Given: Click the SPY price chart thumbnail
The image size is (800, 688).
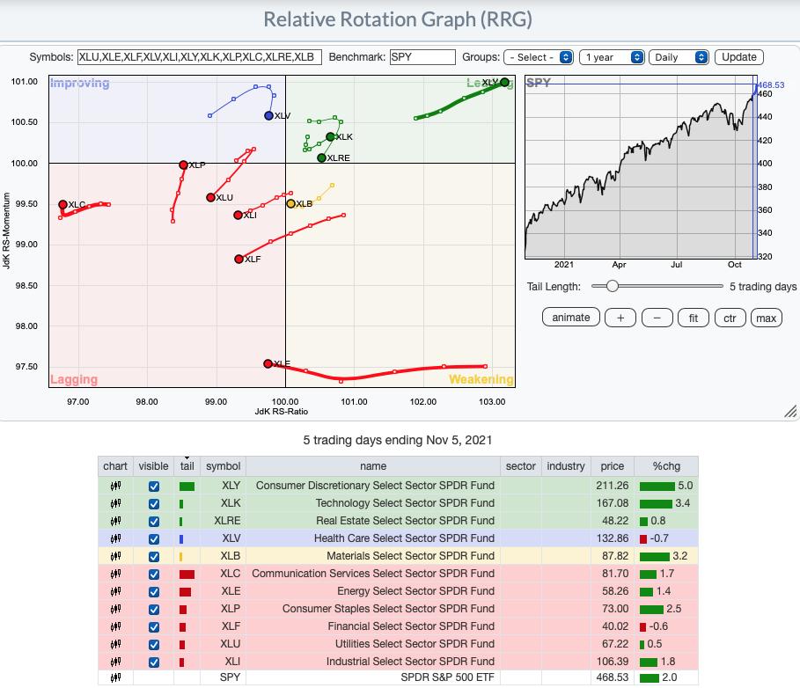Looking at the screenshot, I should [x=641, y=167].
